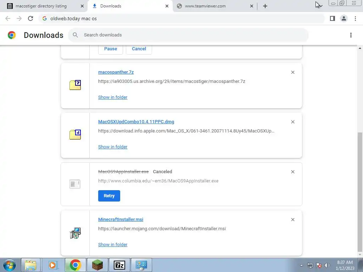Switch to macostiger directory listing tab
This screenshot has height=272, width=363.
[41, 6]
